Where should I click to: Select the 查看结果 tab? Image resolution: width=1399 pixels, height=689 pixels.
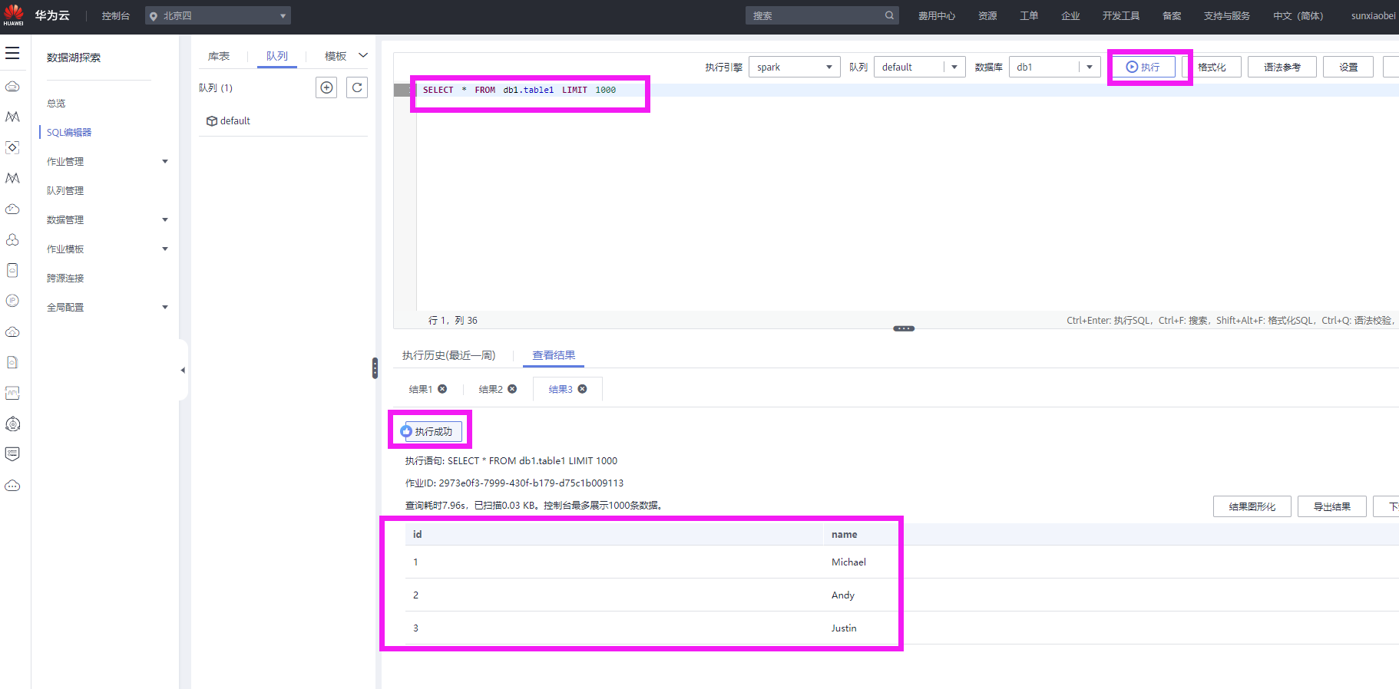[x=554, y=355]
